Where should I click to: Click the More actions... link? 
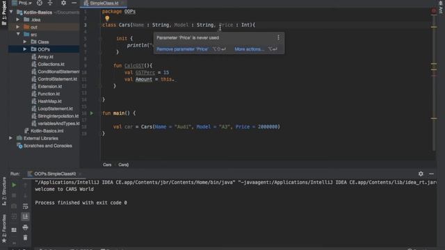249,49
